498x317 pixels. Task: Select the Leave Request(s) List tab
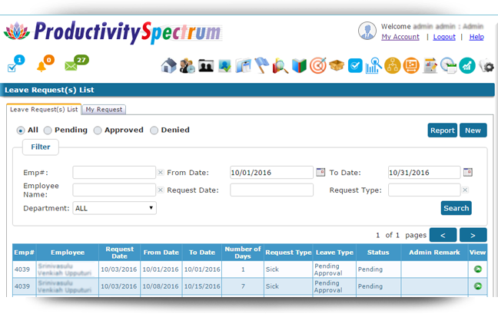pos(44,110)
